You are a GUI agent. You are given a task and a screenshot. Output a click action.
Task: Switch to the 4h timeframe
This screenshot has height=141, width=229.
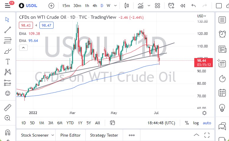[95, 6]
